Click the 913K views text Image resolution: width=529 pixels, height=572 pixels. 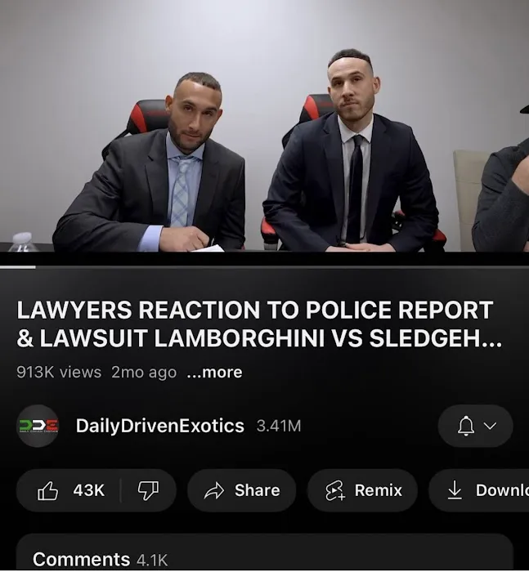(59, 373)
